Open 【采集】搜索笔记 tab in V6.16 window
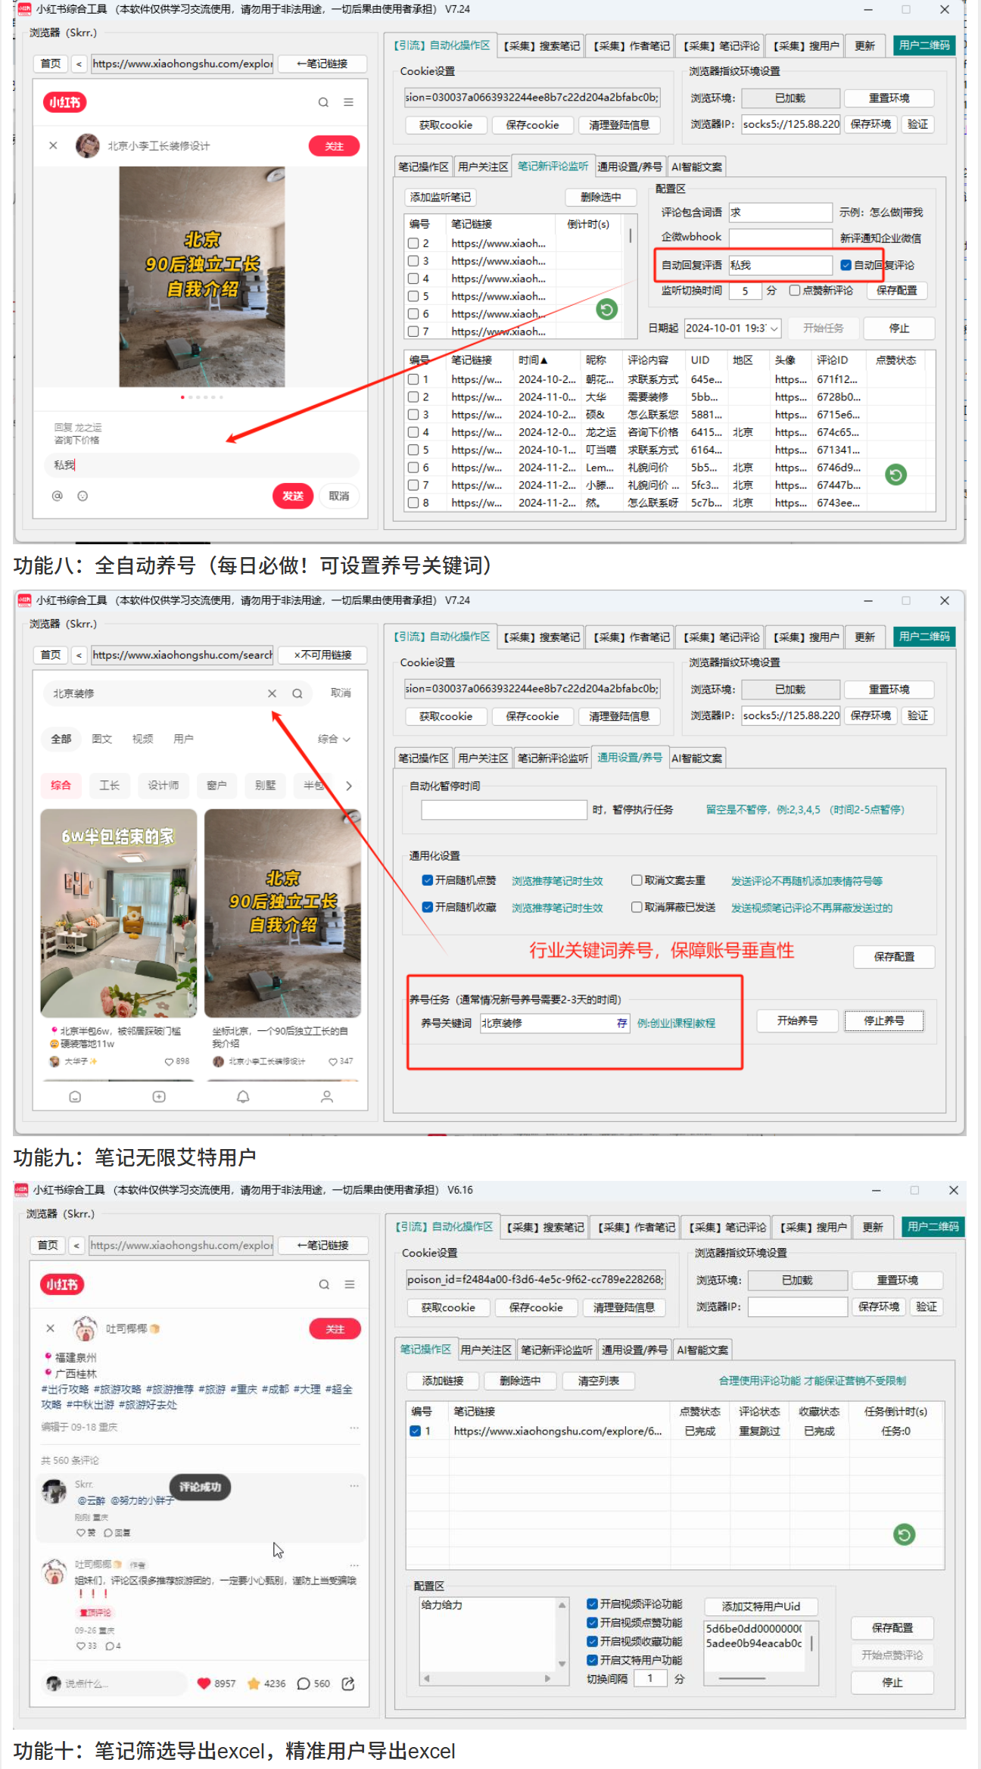 (x=545, y=1227)
